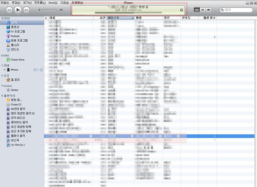Open the Store(S) menu
Image resolution: width=257 pixels, height=187 pixels.
click(x=53, y=3)
